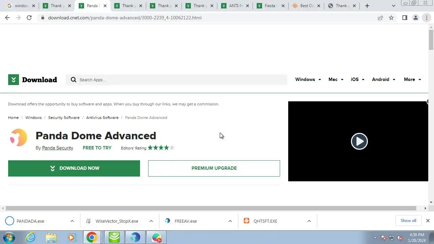This screenshot has height=244, width=434.
Task: Close the downloads bar with the X
Action: [428, 221]
